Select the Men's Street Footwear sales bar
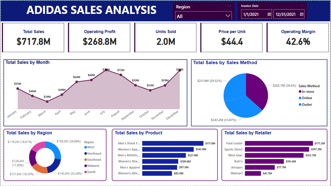The width and height of the screenshot is (331, 186). pyautogui.click(x=173, y=143)
